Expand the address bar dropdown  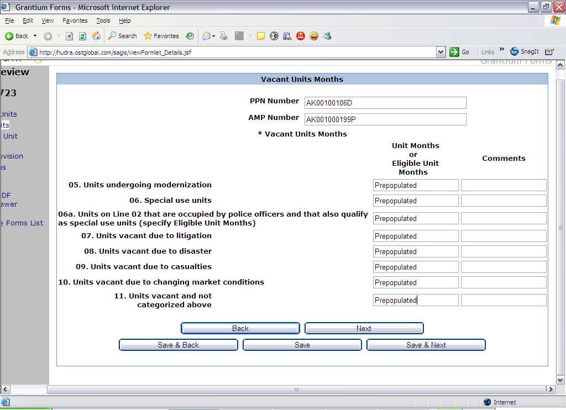click(441, 52)
